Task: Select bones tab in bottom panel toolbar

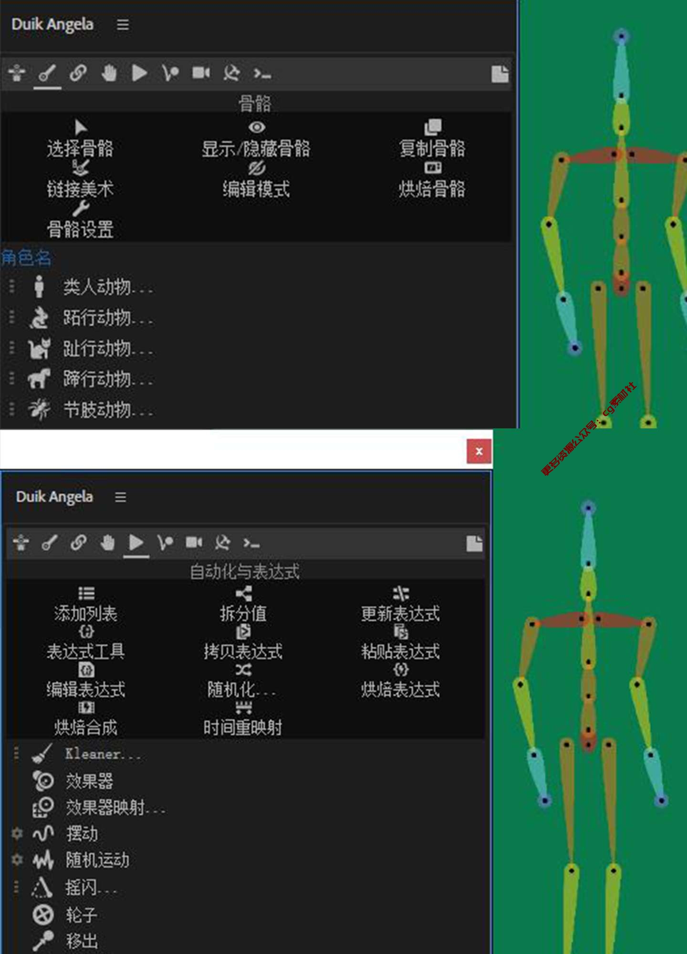Action: (x=50, y=543)
